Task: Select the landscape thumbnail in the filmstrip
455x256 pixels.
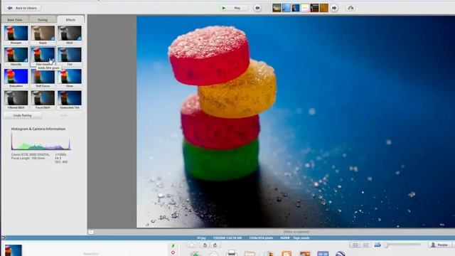Action: coord(277,8)
